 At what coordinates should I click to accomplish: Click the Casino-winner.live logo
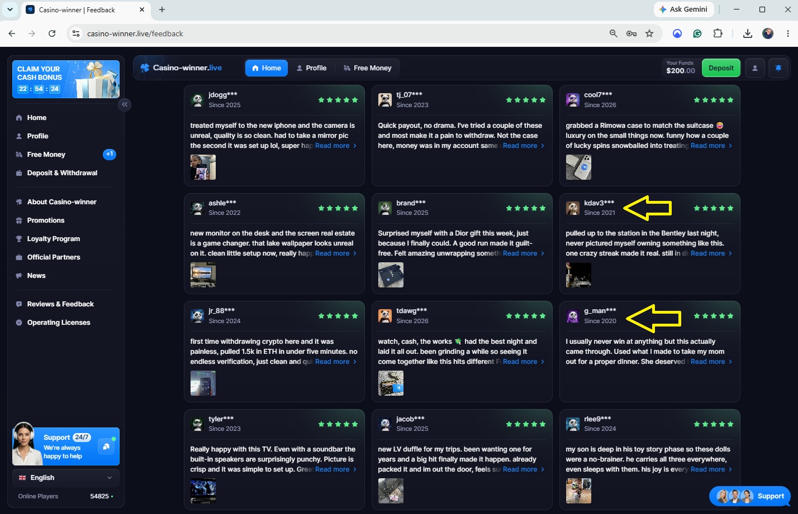pos(181,68)
